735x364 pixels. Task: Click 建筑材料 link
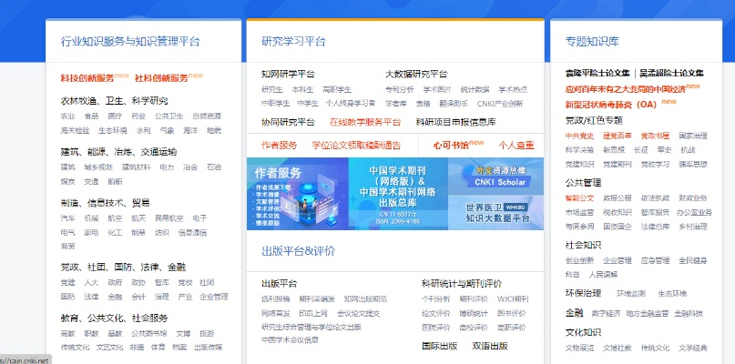[x=137, y=167]
